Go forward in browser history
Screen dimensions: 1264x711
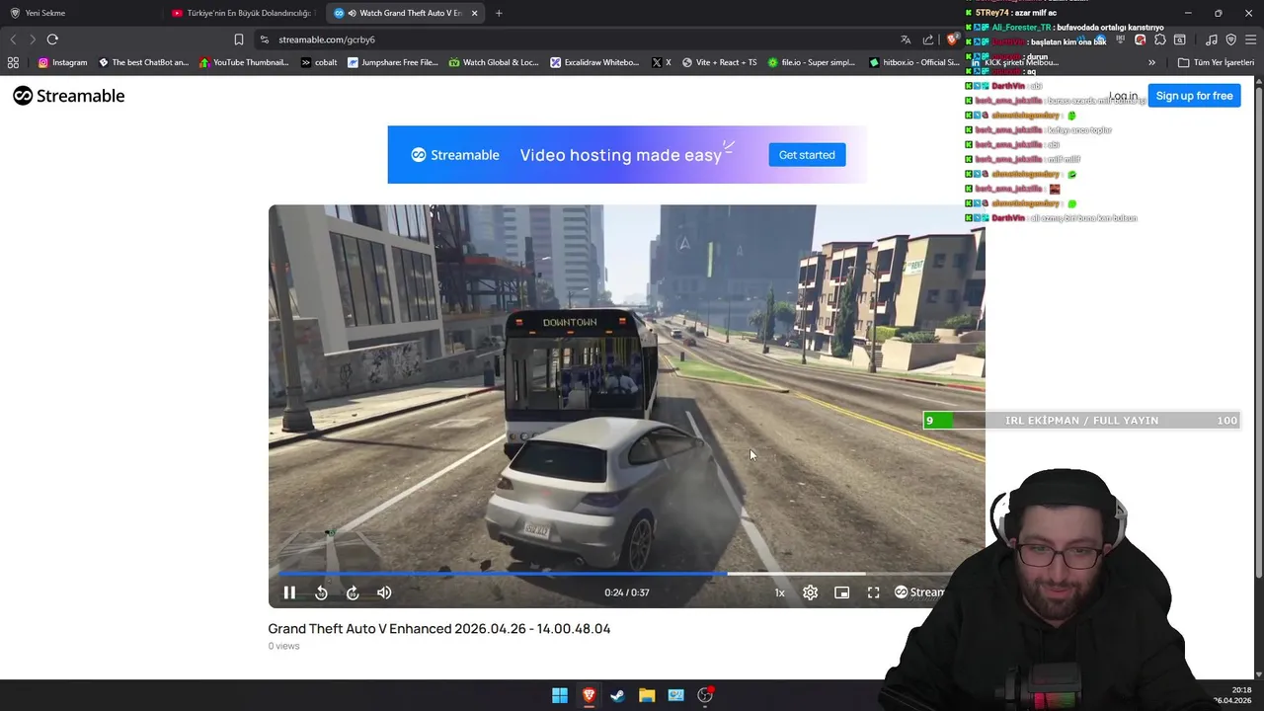33,39
